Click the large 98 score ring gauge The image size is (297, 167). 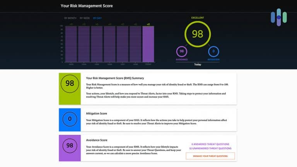coord(197,34)
